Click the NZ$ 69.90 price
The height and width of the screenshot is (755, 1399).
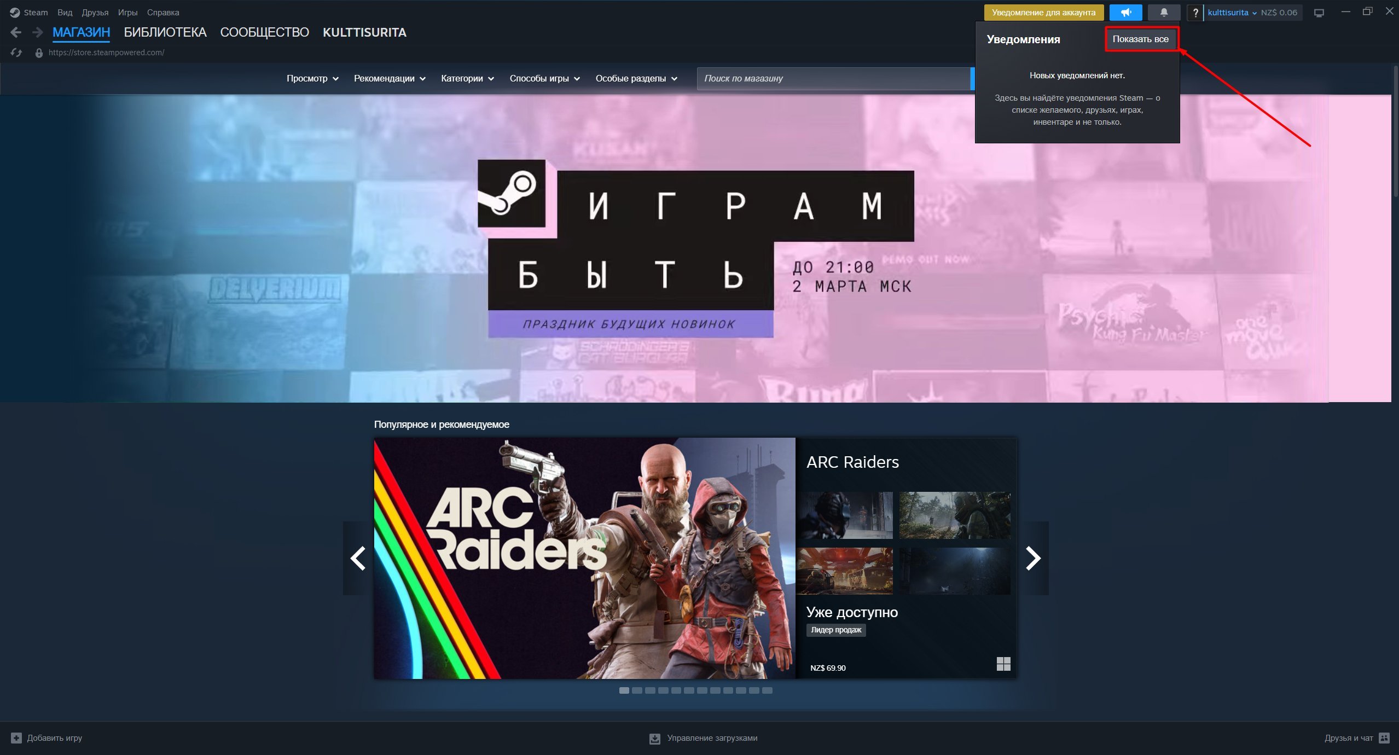point(828,668)
